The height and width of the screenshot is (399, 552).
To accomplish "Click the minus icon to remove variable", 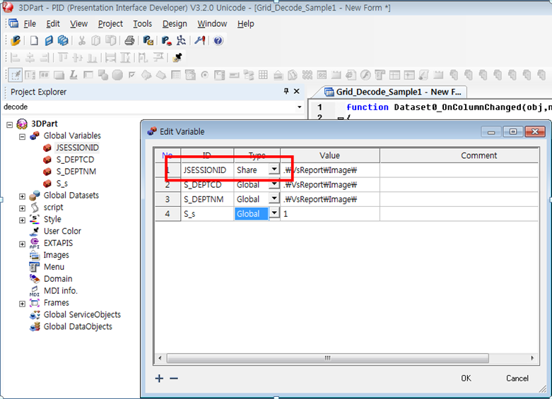I will (174, 379).
